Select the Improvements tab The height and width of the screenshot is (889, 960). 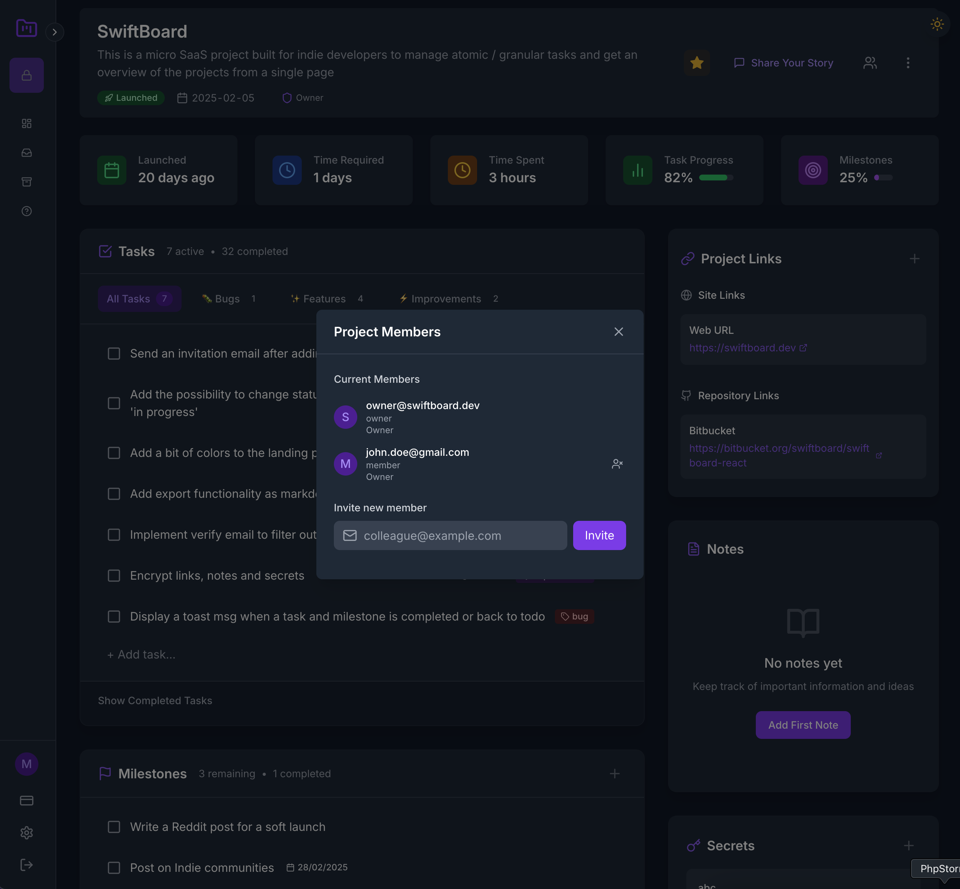[x=449, y=299]
